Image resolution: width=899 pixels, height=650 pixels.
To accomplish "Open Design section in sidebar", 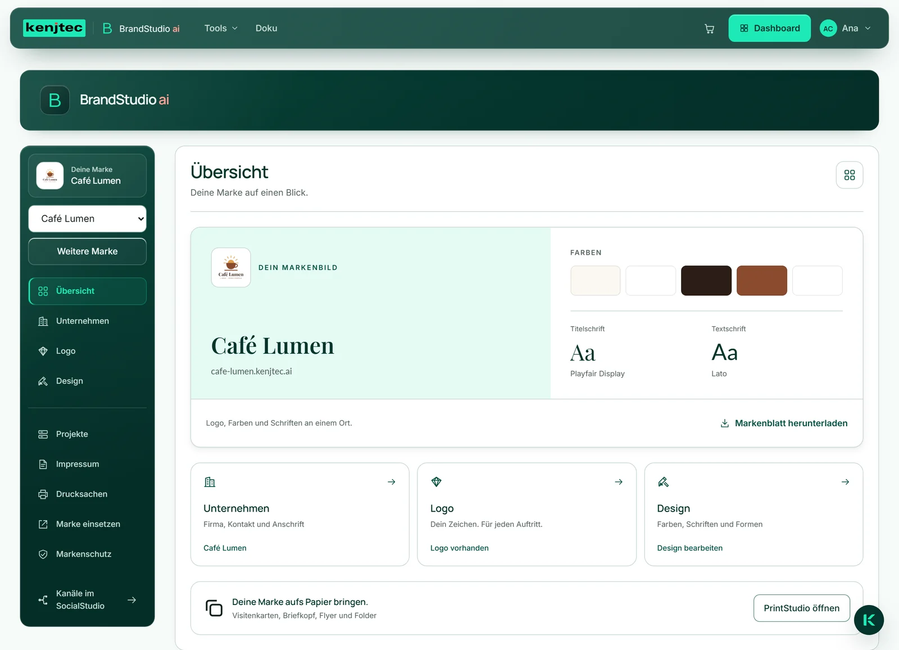I will (87, 381).
